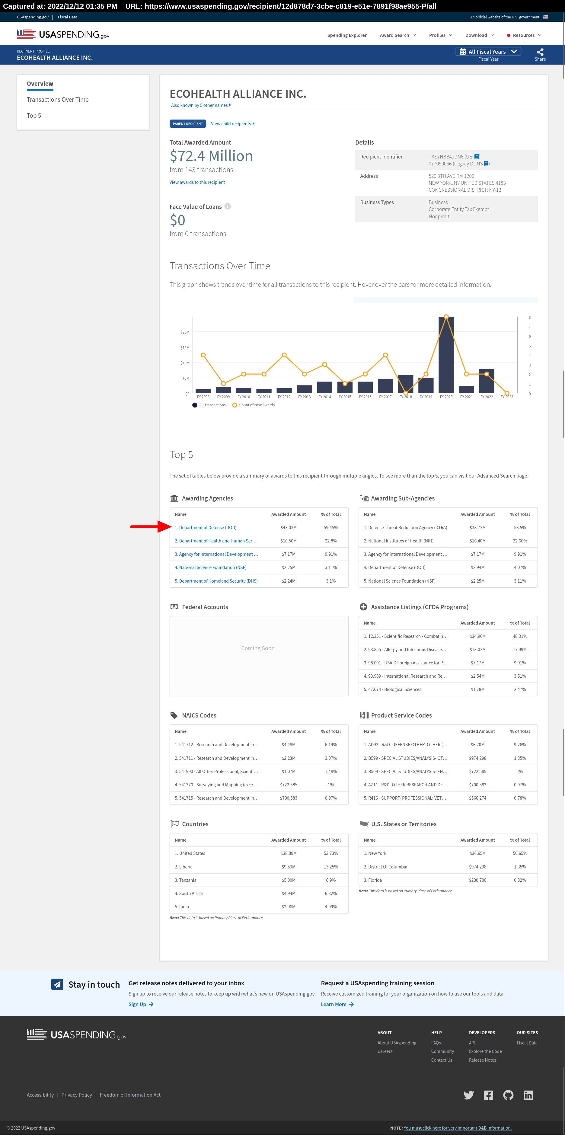Expand the Resources menu
Screen dimensions: 565x1135
527,35
